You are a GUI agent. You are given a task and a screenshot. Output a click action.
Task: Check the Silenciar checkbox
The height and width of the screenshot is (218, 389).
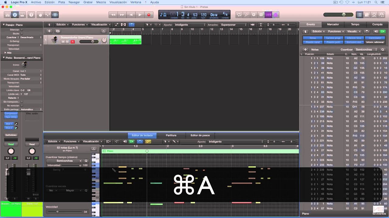pyautogui.click(x=22, y=30)
